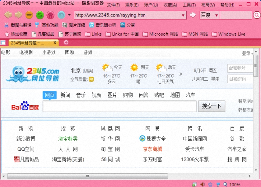This screenshot has width=261, height=187.
Task: Click the 搜索一下 button
Action: (212, 106)
